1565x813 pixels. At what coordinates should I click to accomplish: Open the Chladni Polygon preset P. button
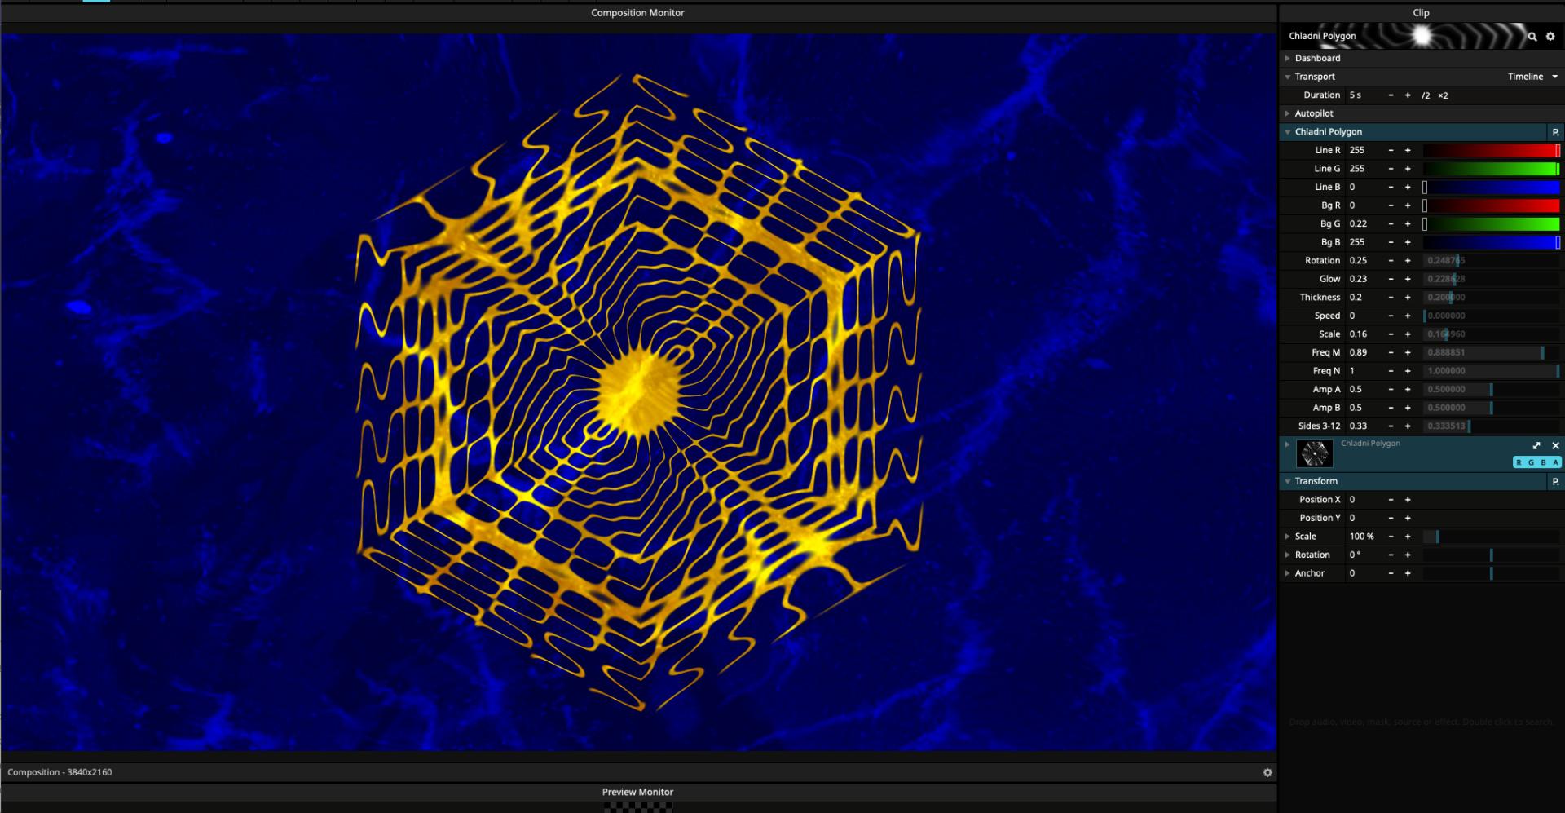coord(1555,132)
